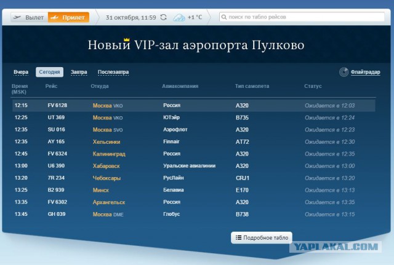This screenshot has height=265, width=394.
Task: Select flight FV 6324
Action: pos(57,154)
